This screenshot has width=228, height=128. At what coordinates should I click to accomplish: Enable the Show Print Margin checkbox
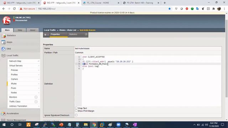[76, 111]
